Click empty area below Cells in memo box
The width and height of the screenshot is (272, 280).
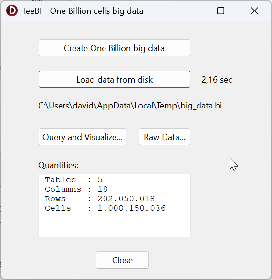(x=115, y=225)
